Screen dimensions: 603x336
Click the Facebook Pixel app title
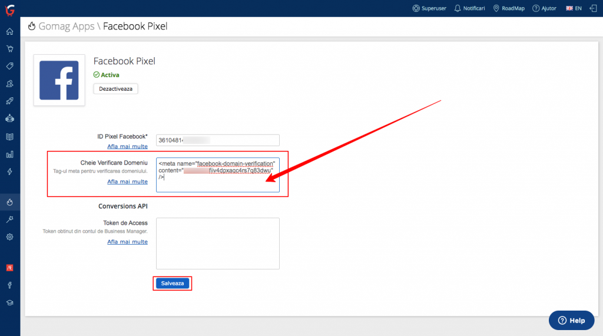tap(124, 61)
